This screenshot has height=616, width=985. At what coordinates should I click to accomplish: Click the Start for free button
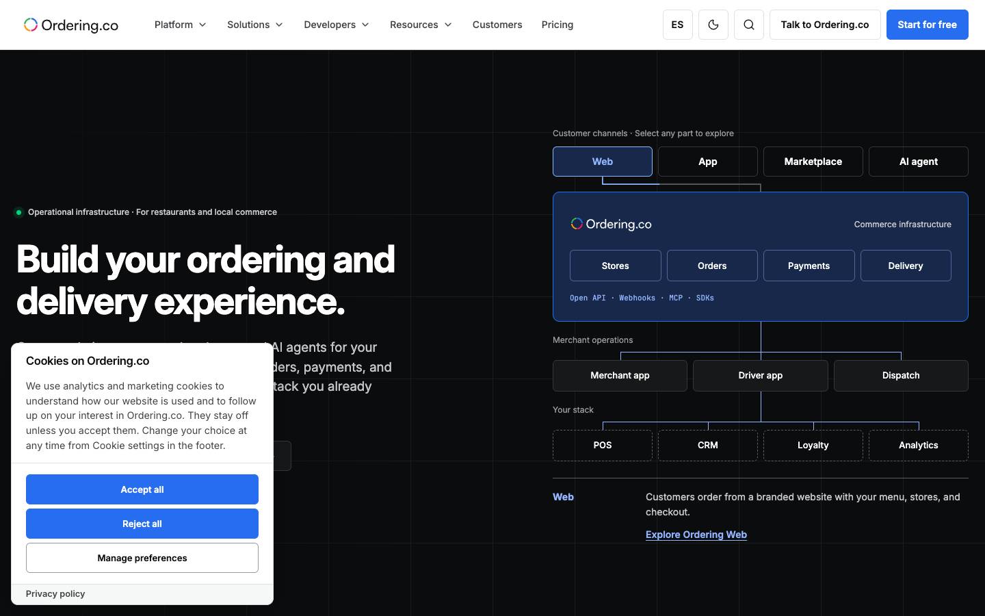coord(928,25)
